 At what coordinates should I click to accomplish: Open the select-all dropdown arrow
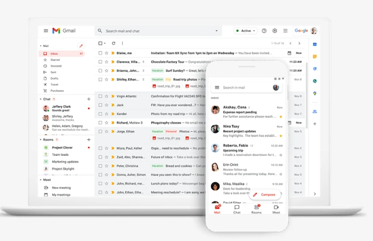point(105,43)
